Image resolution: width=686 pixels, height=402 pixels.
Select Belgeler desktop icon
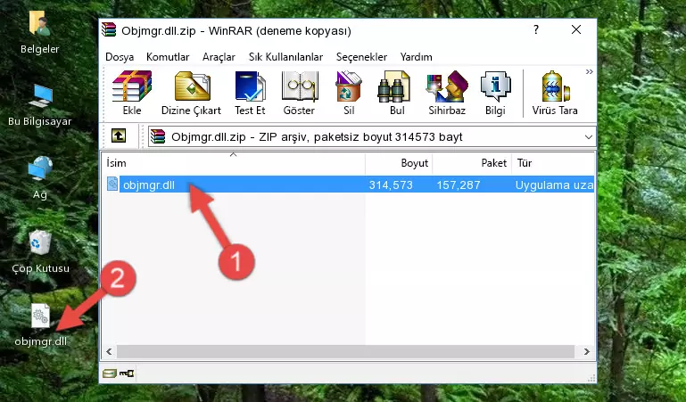[40, 32]
